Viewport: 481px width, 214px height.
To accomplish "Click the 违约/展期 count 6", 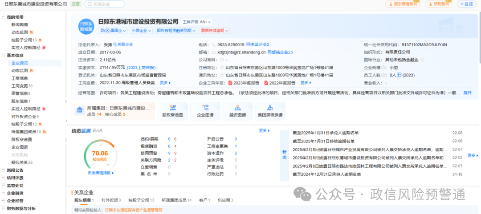I will click(169, 139).
